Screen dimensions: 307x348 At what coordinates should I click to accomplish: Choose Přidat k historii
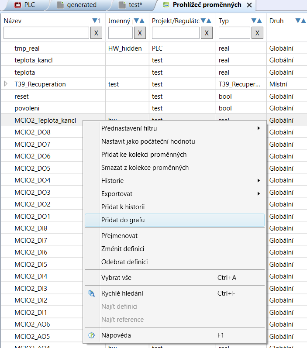[x=175, y=207]
